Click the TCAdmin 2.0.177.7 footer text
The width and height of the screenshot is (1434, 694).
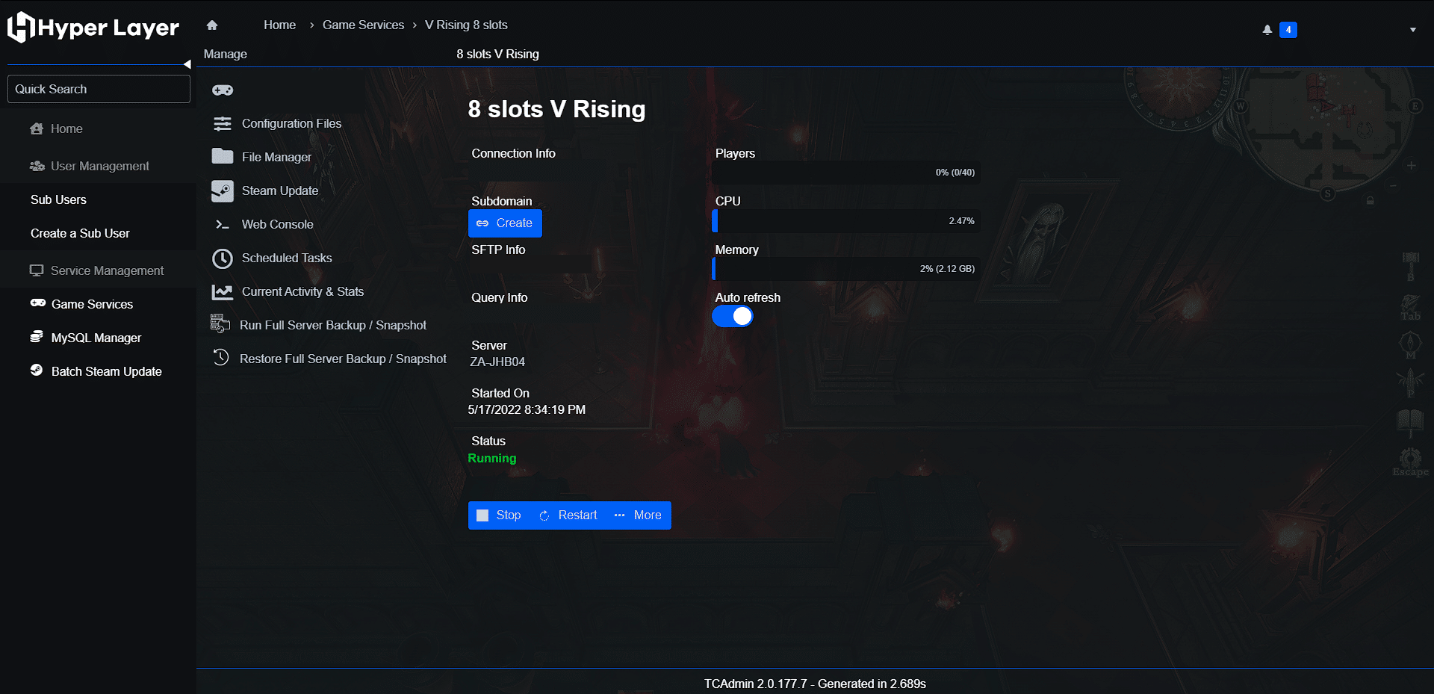(815, 684)
